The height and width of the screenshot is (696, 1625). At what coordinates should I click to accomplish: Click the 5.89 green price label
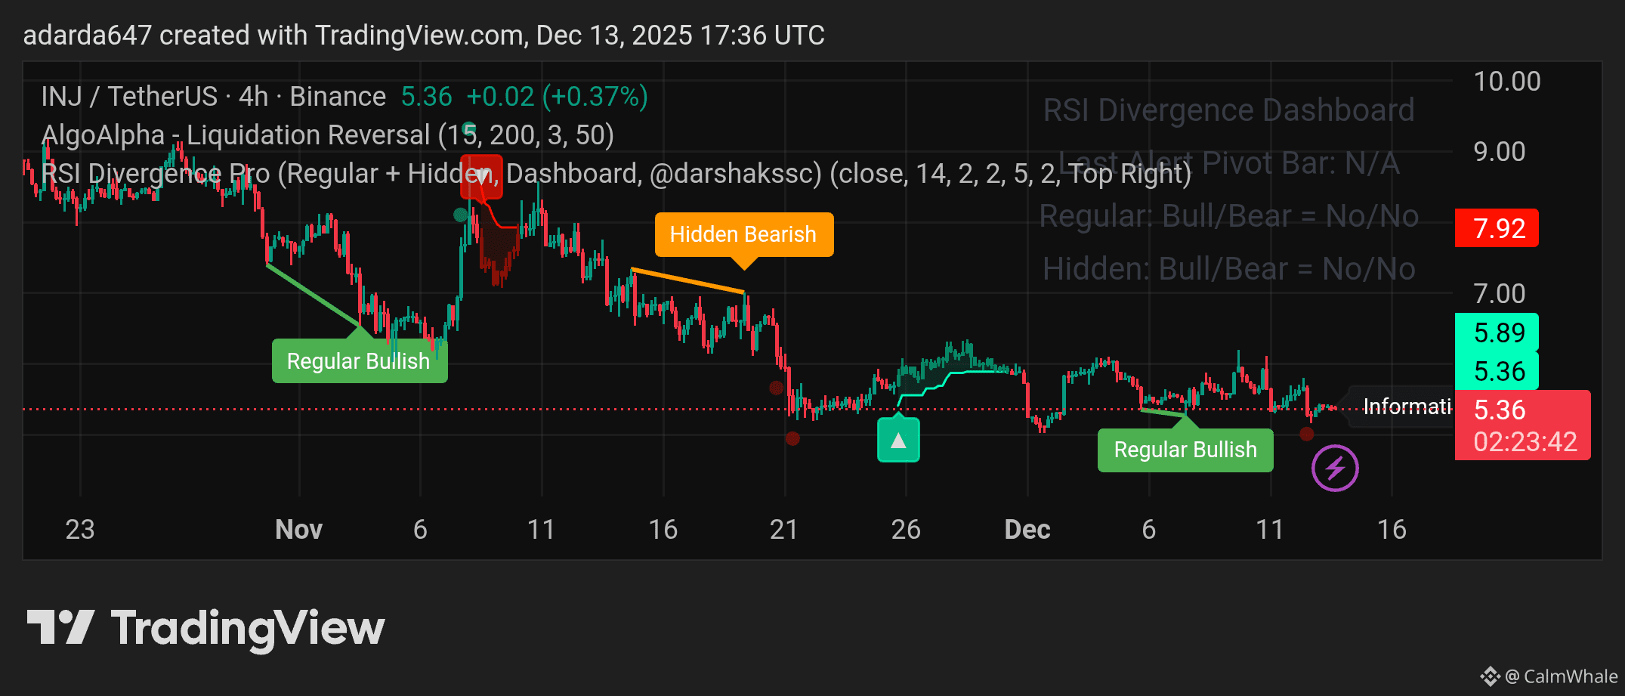pyautogui.click(x=1497, y=333)
